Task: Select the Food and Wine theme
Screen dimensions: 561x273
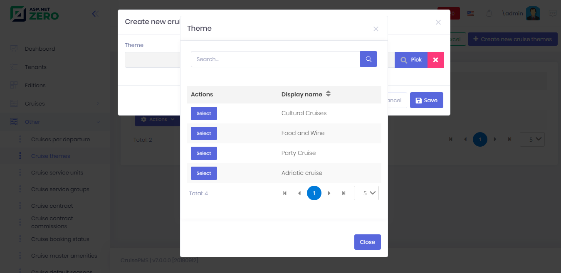Action: pos(204,133)
